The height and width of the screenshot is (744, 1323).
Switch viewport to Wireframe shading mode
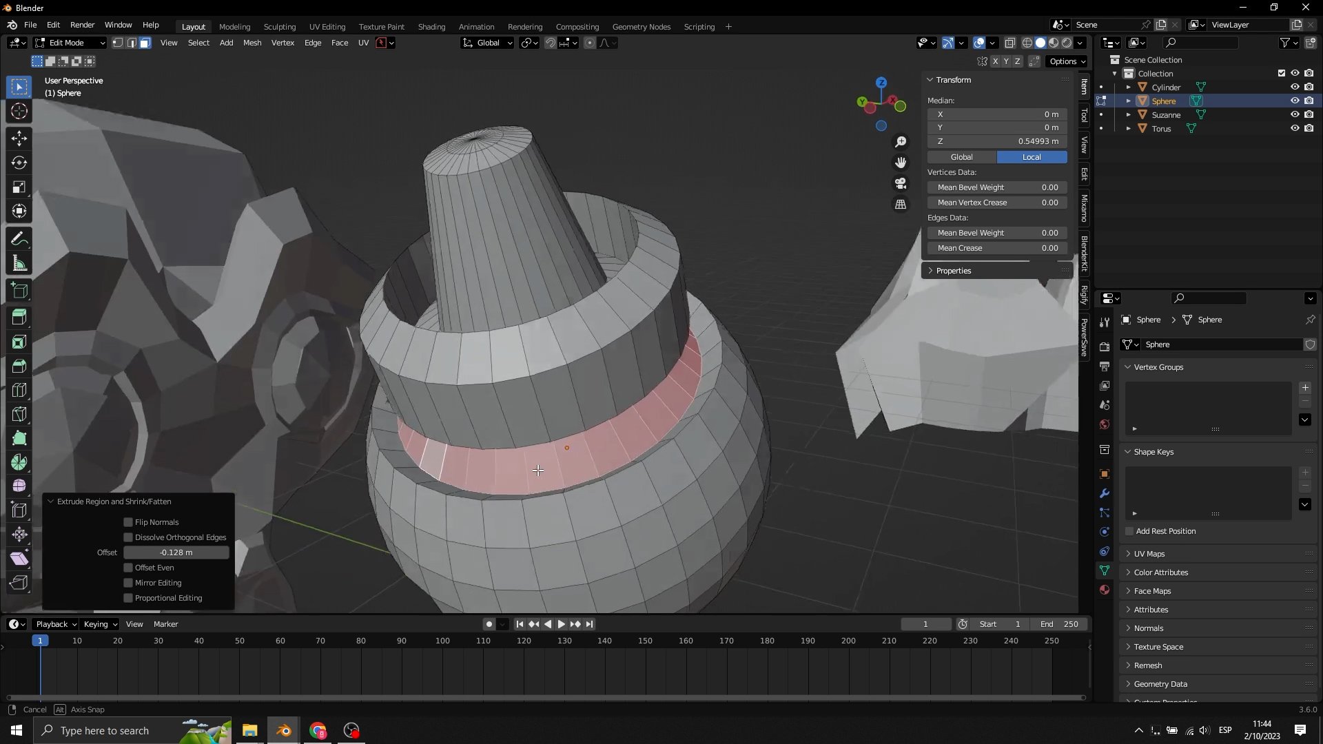tap(1027, 43)
